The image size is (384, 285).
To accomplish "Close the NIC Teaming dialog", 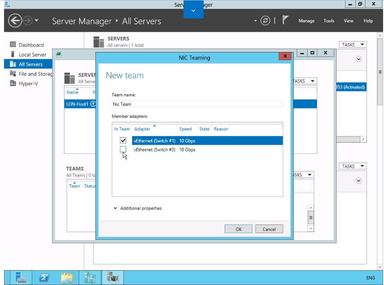I will tap(285, 56).
